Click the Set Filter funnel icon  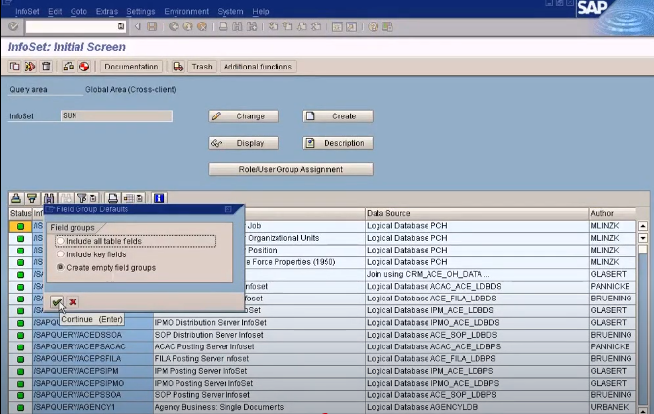point(82,198)
